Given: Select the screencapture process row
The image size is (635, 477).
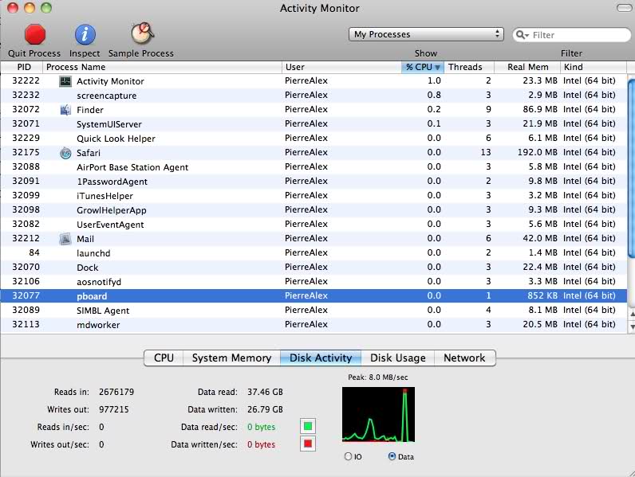Looking at the screenshot, I should 314,96.
